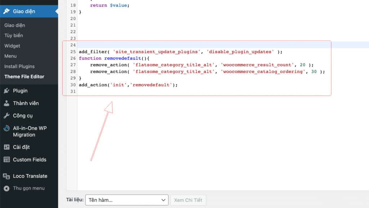This screenshot has height=208, width=369.
Task: Collapse menu via Thu gọn menu arrow icon
Action: pos(6,188)
